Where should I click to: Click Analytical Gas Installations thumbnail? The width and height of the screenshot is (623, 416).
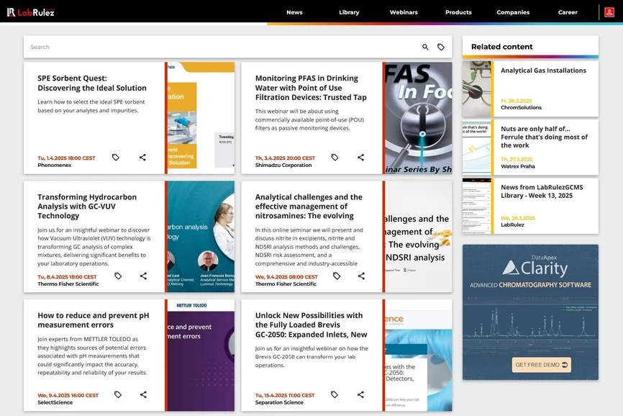tap(477, 89)
